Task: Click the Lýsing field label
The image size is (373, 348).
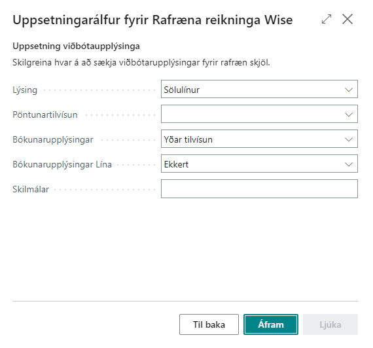Action: 25,90
